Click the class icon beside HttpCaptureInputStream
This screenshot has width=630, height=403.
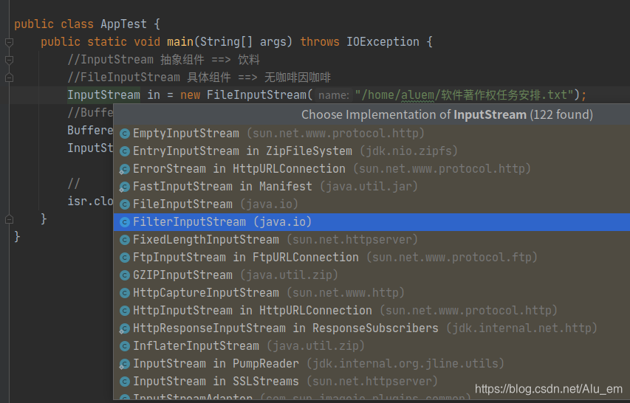pos(125,293)
